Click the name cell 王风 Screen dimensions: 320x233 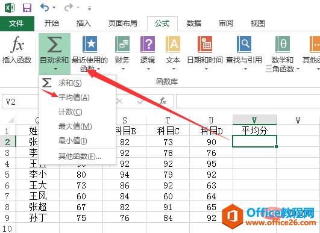point(38,196)
